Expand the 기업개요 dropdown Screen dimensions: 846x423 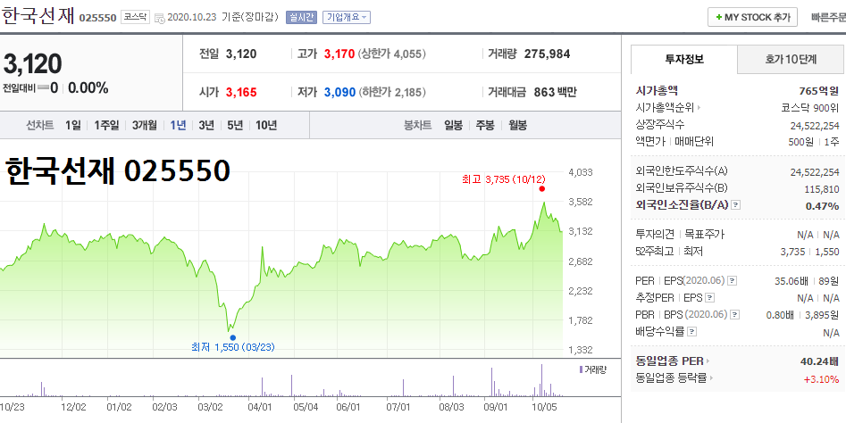347,17
